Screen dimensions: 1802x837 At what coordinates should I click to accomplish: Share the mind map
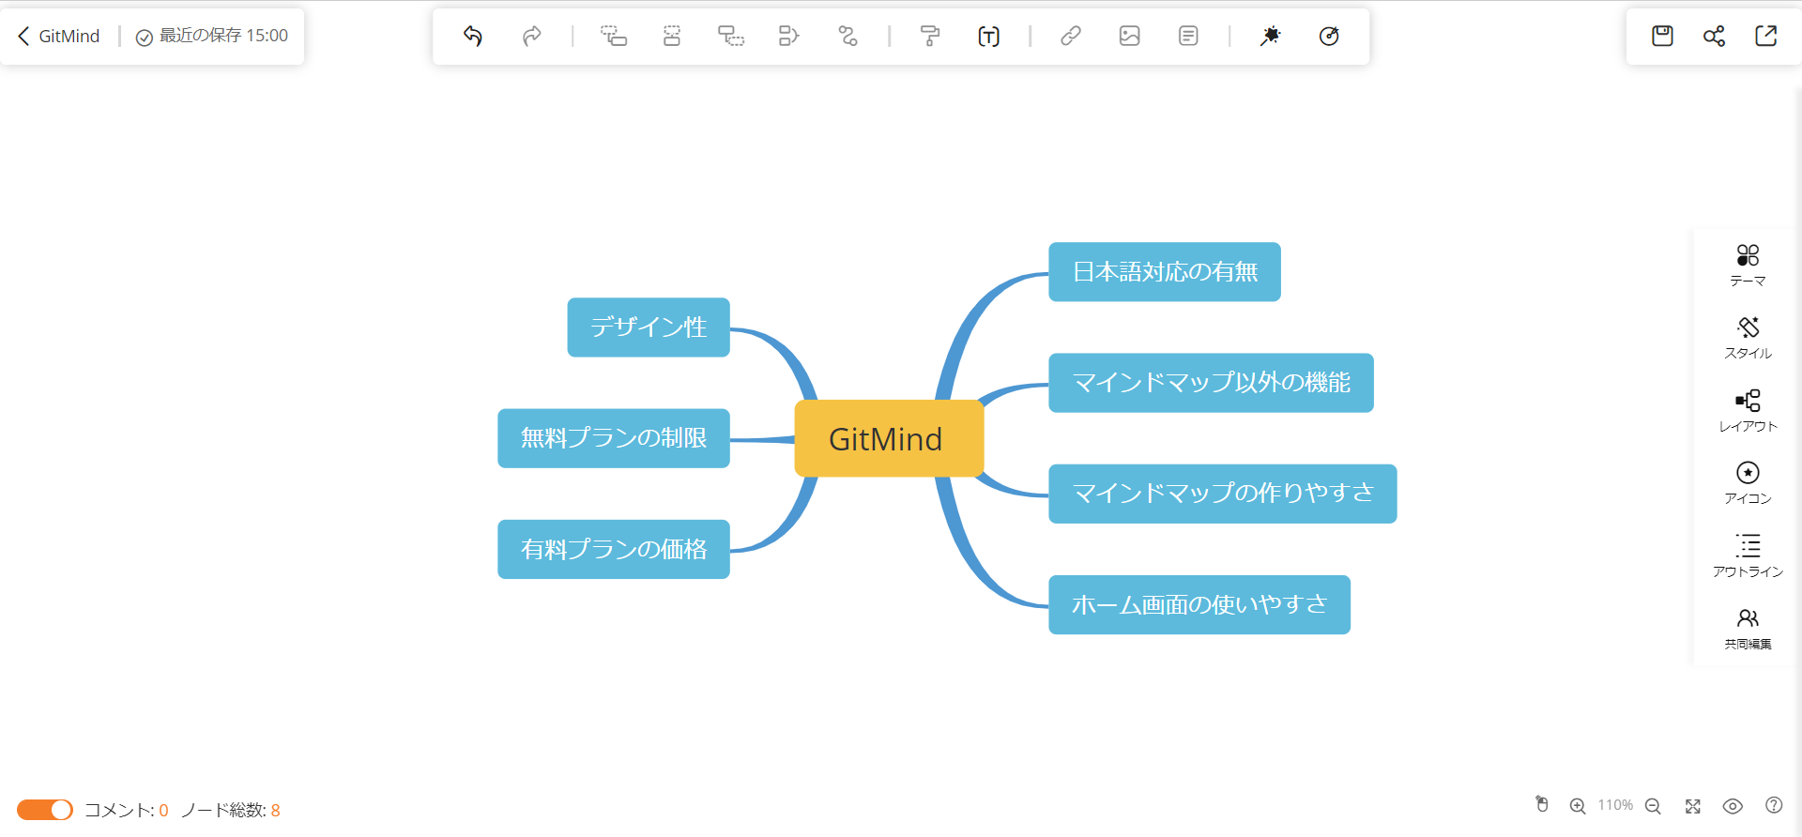(x=1714, y=36)
